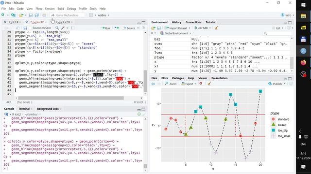Save workspace icon in Environment pane
Screen dimensions: 311x174
(x=159, y=28)
